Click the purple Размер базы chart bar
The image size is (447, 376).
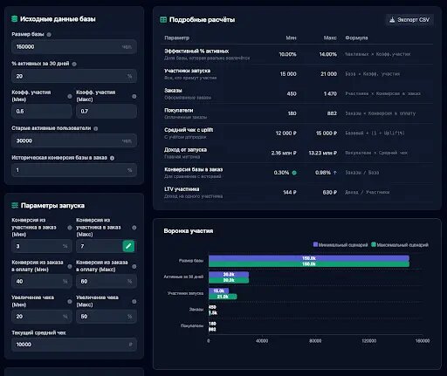309,258
